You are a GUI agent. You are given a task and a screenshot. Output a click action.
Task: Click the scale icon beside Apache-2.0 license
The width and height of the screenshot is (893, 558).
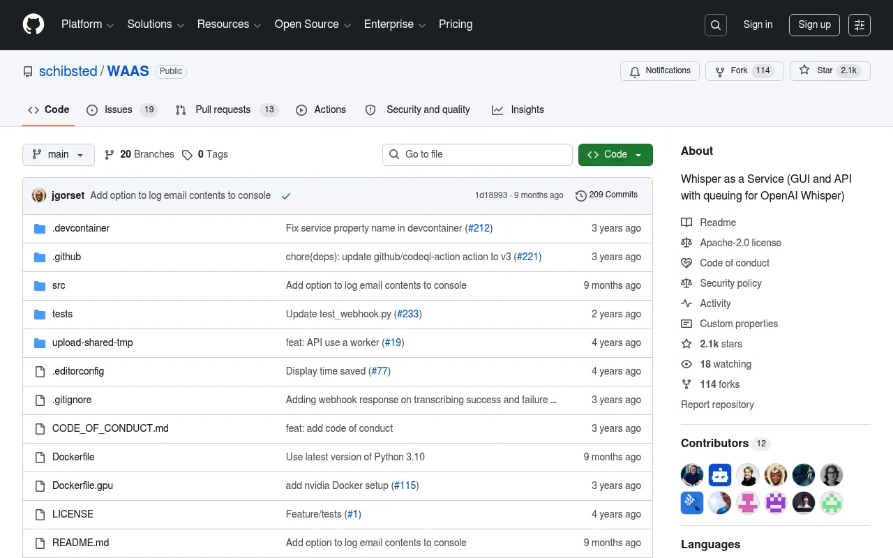[686, 243]
